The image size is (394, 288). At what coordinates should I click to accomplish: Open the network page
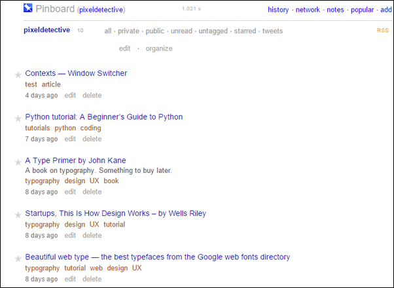(x=308, y=10)
